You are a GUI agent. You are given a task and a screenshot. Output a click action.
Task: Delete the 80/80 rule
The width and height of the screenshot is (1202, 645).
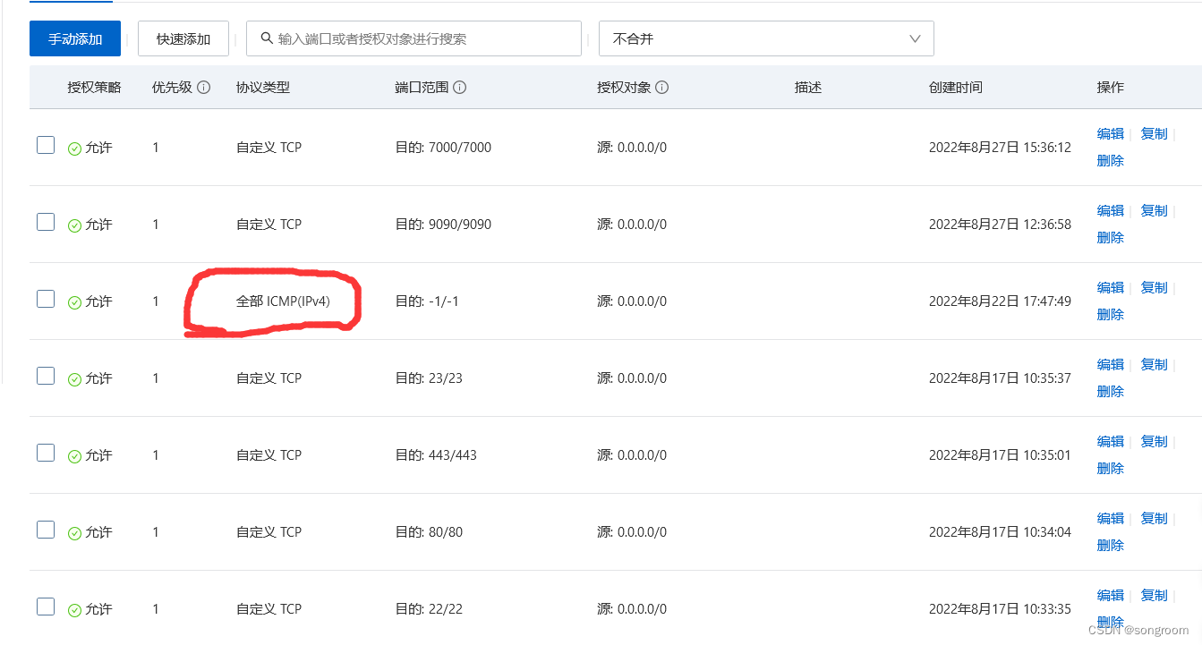pyautogui.click(x=1111, y=546)
